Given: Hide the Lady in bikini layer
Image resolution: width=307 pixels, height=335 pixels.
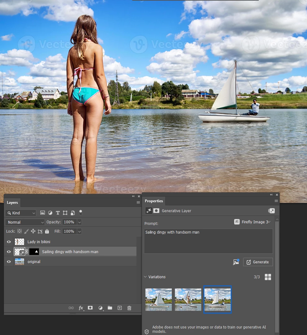Looking at the screenshot, I should click(x=9, y=242).
